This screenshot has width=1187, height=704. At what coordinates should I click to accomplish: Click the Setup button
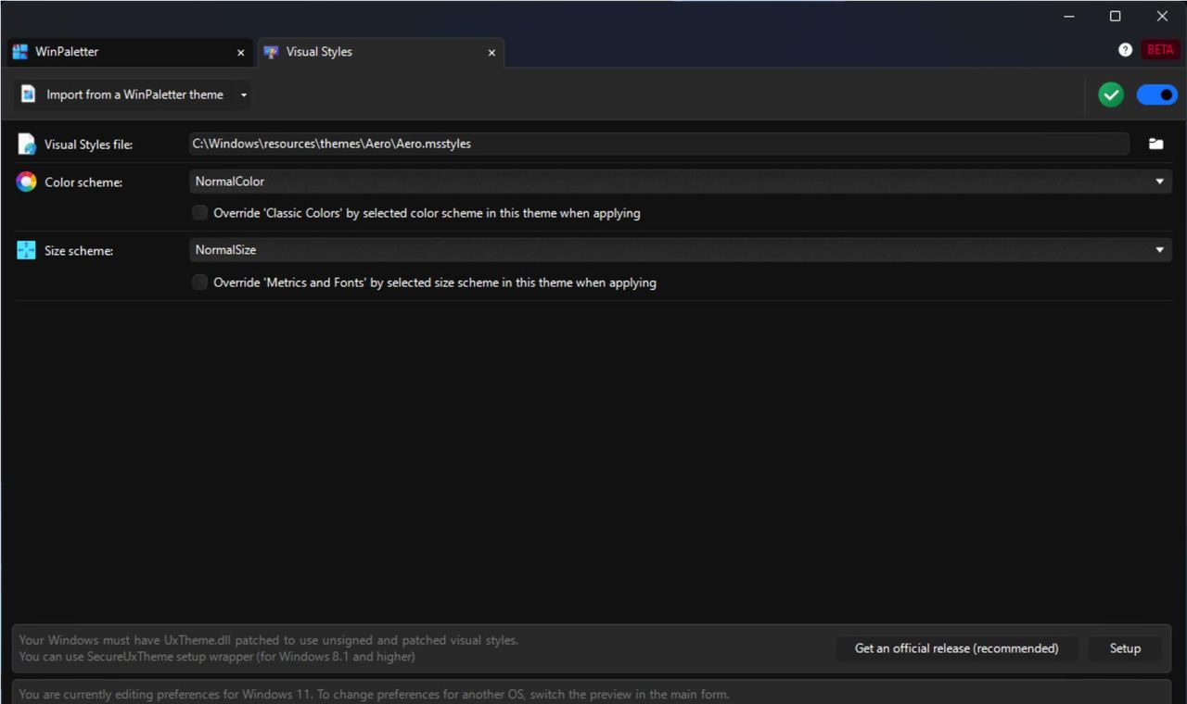[1124, 648]
